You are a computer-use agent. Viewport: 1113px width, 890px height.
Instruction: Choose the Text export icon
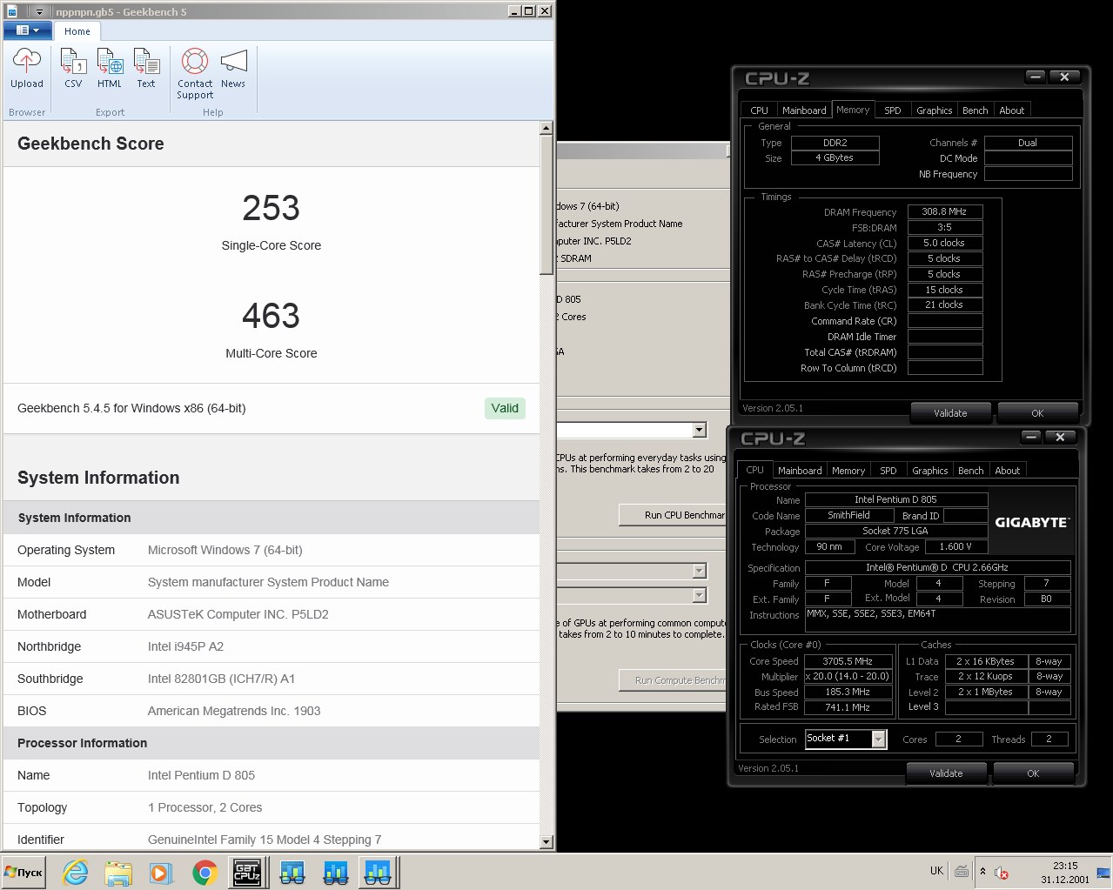pyautogui.click(x=146, y=61)
